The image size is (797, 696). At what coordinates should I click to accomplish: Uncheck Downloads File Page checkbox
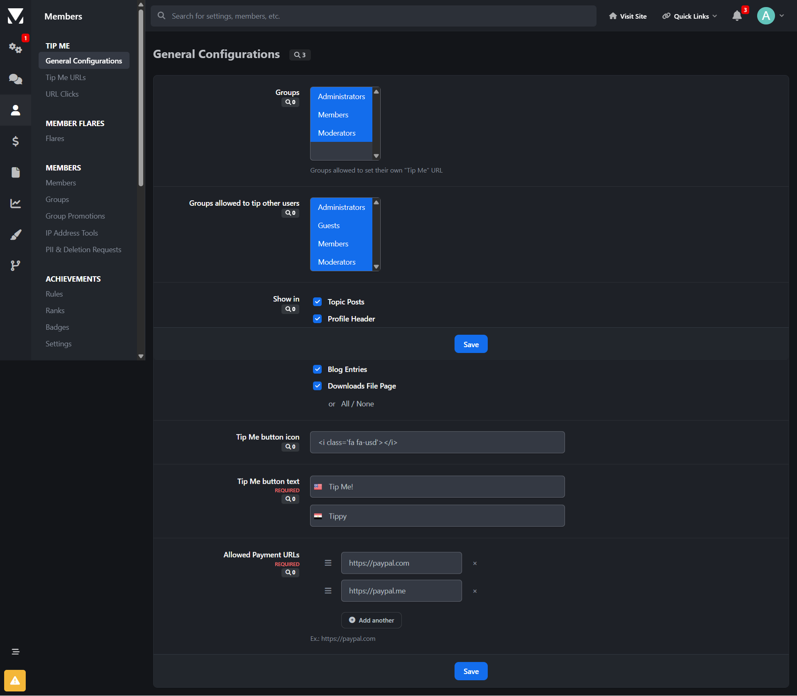[318, 386]
